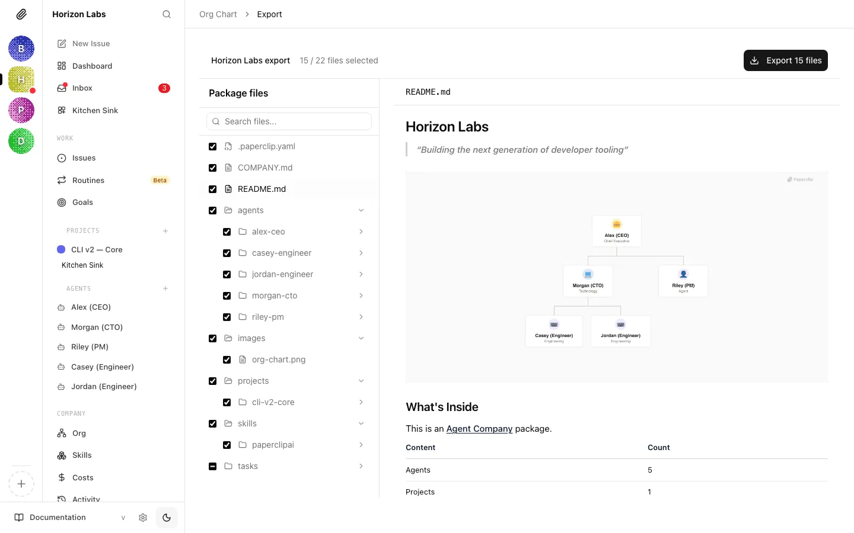Screen dimensions: 854x533
Task: Collapse the projects folder chevron
Action: point(361,381)
